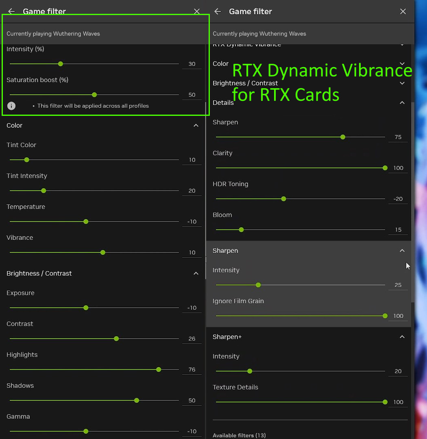
Task: Click the Bloom value field showing 15
Action: [x=398, y=230]
